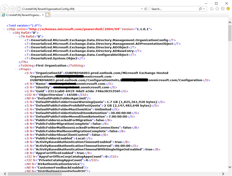232x176 pixels.
Task: Click the search magnifier icon
Action: point(200,9)
